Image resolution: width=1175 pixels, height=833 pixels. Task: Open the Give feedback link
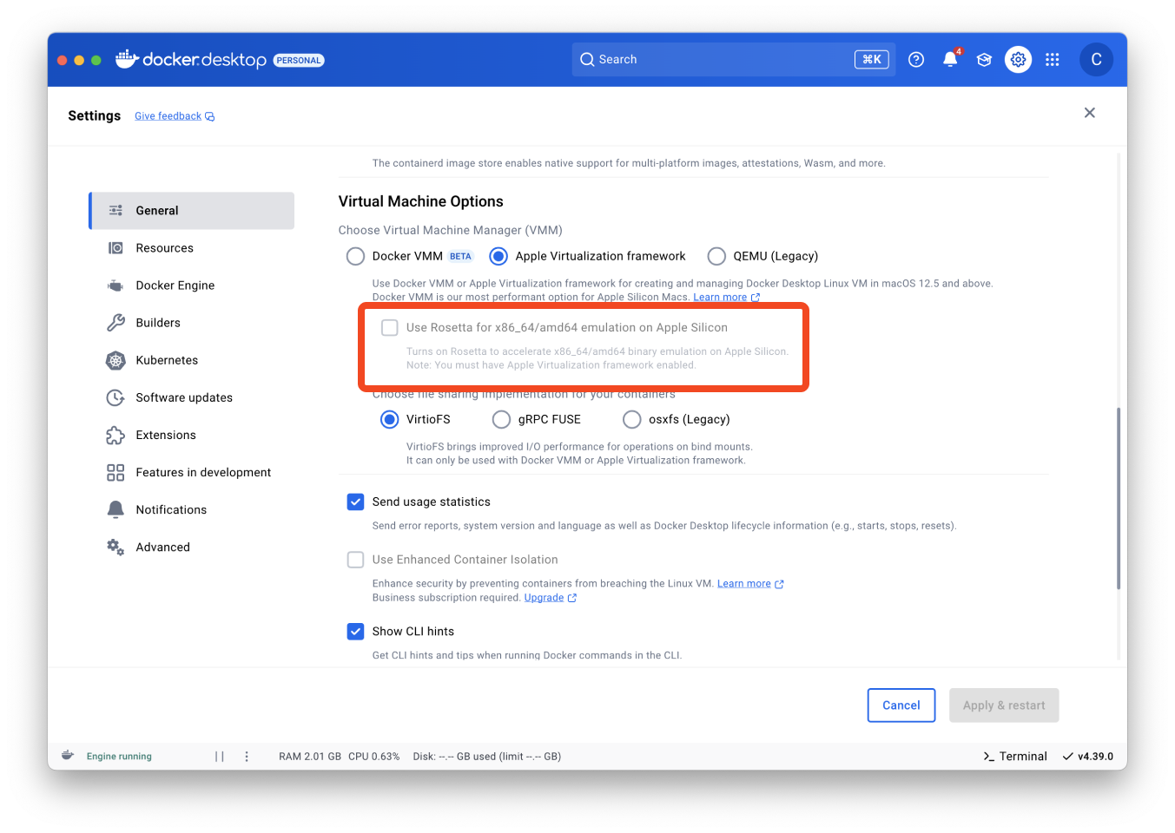pos(168,116)
